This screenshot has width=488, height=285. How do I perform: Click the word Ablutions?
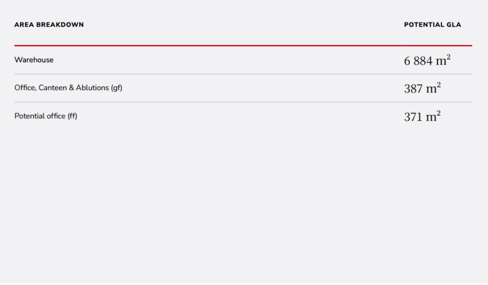(92, 88)
